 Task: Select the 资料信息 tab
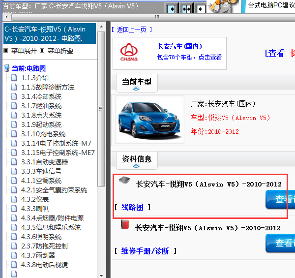(x=137, y=160)
